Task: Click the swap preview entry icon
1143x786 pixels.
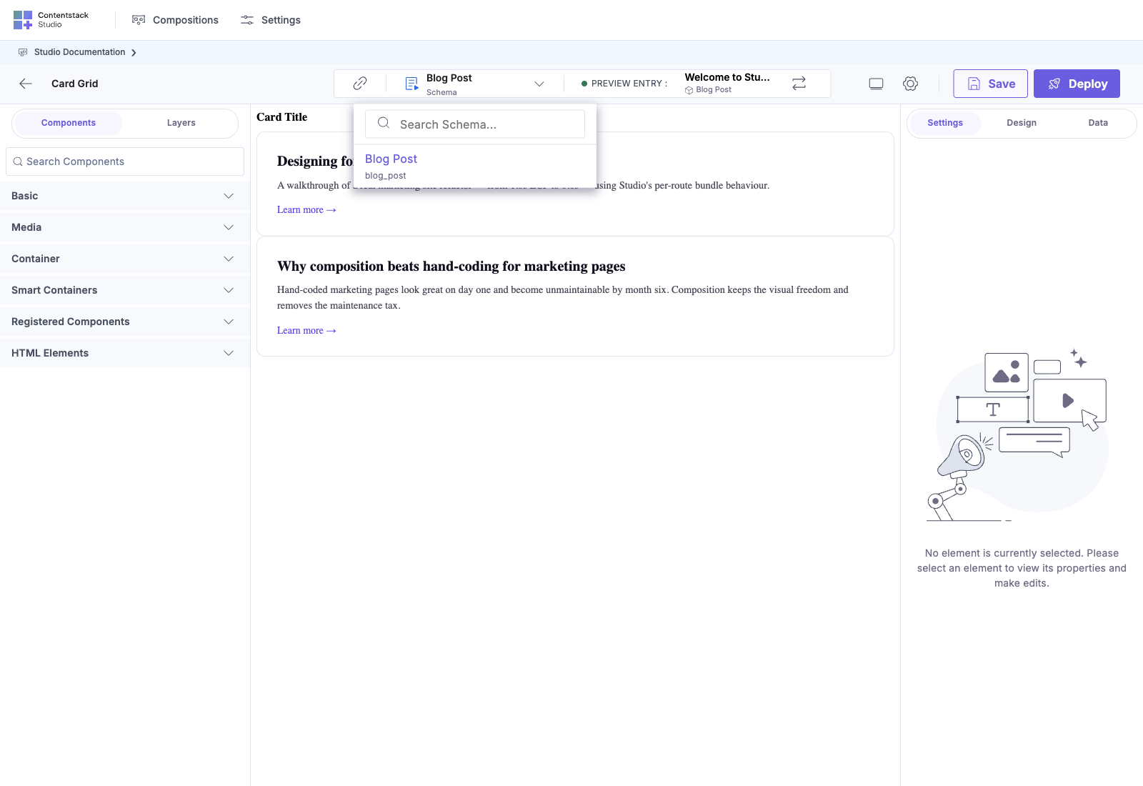Action: pyautogui.click(x=799, y=84)
